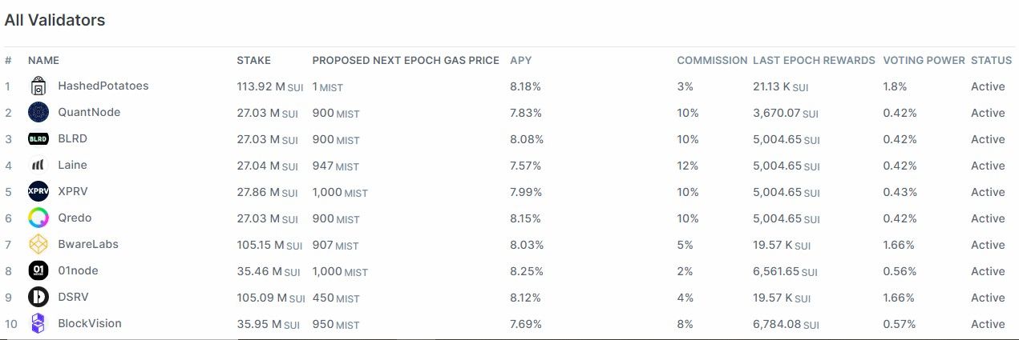Click the BLRD validator logo

pos(38,138)
